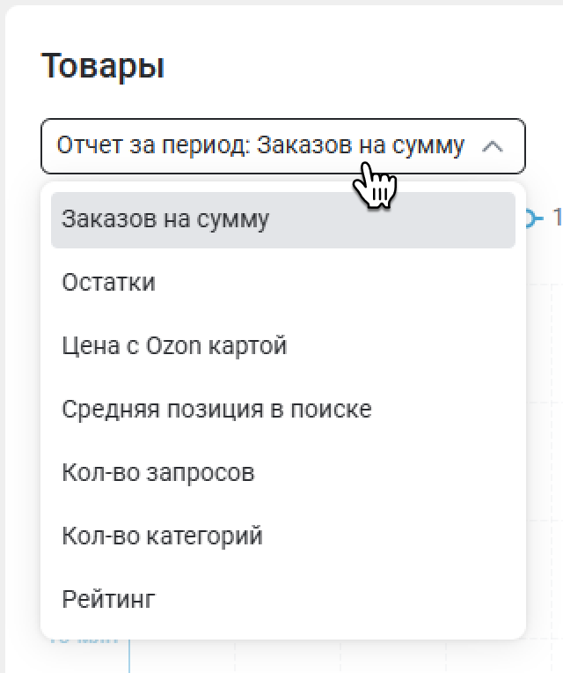Viewport: 563px width, 673px height.
Task: Collapse dropdown using the chevron-up arrow
Action: tap(493, 147)
